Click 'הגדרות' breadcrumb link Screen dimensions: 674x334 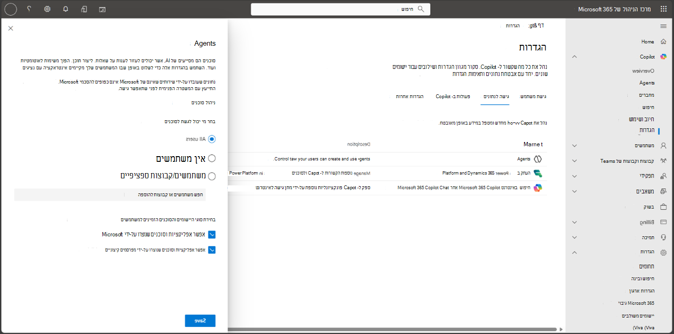click(x=513, y=26)
